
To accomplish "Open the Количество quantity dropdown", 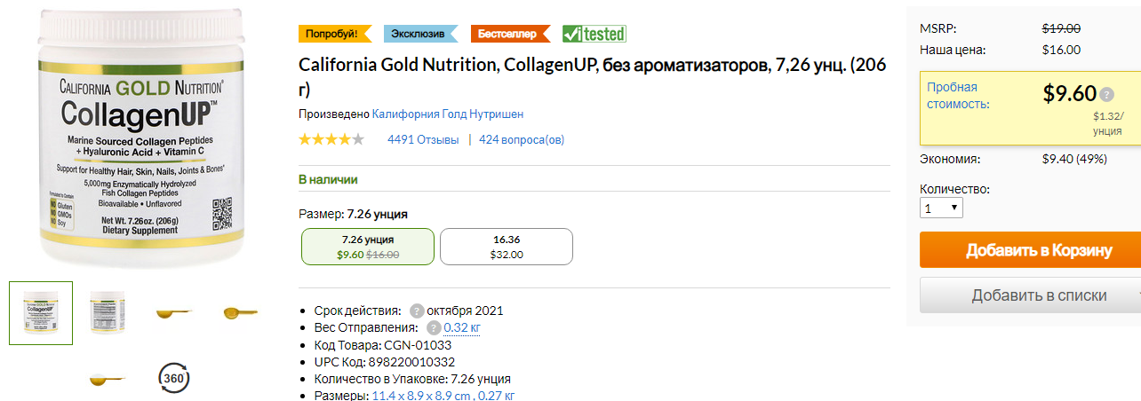I will point(941,208).
